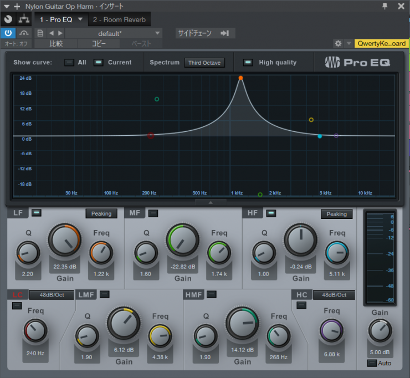Viewport: 410px width, 378px height.
Task: Click the MF gain value -22.82 dB
Action: 183,267
